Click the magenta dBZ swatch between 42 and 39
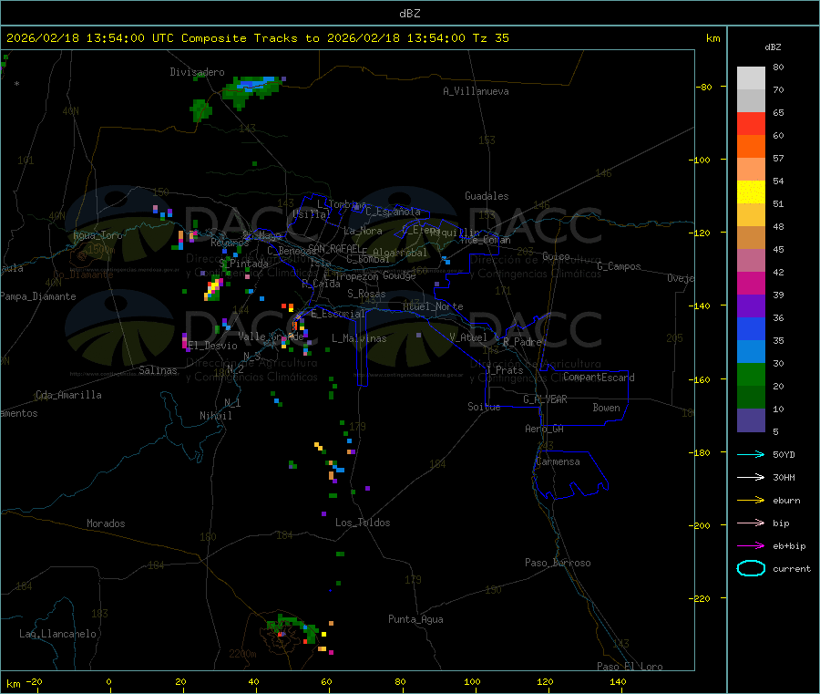The image size is (820, 694). 751,283
